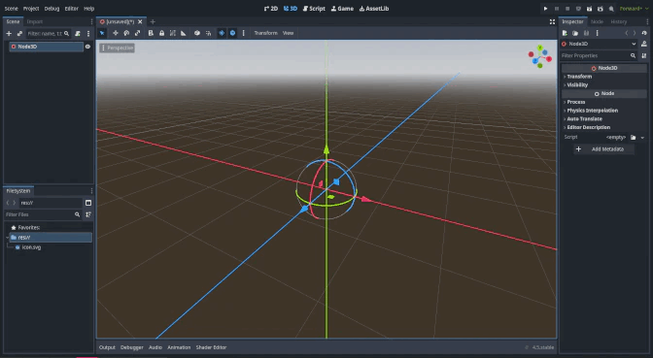Activate the Rotate Mode tool
This screenshot has height=358, width=653.
[x=126, y=33]
